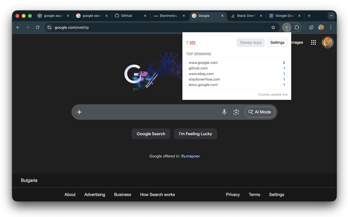Open the Extensions puzzle piece menu

[297, 27]
